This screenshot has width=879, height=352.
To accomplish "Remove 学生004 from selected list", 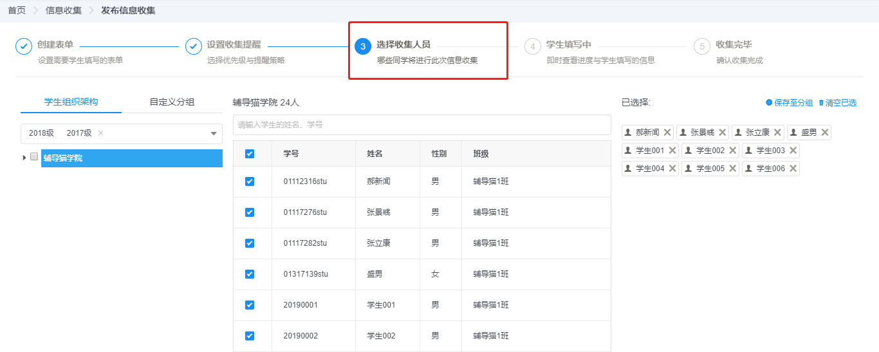I will 672,169.
